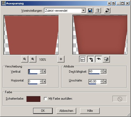The image size is (131, 117).
Task: Toggle preview panes display icon
Action: 82,59
